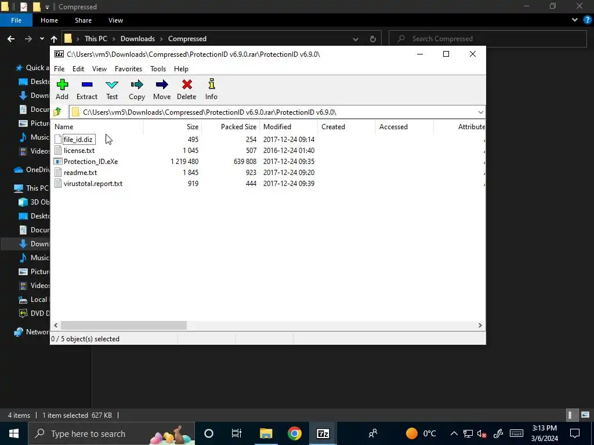Click the muted volume tray icon

pyautogui.click(x=482, y=433)
